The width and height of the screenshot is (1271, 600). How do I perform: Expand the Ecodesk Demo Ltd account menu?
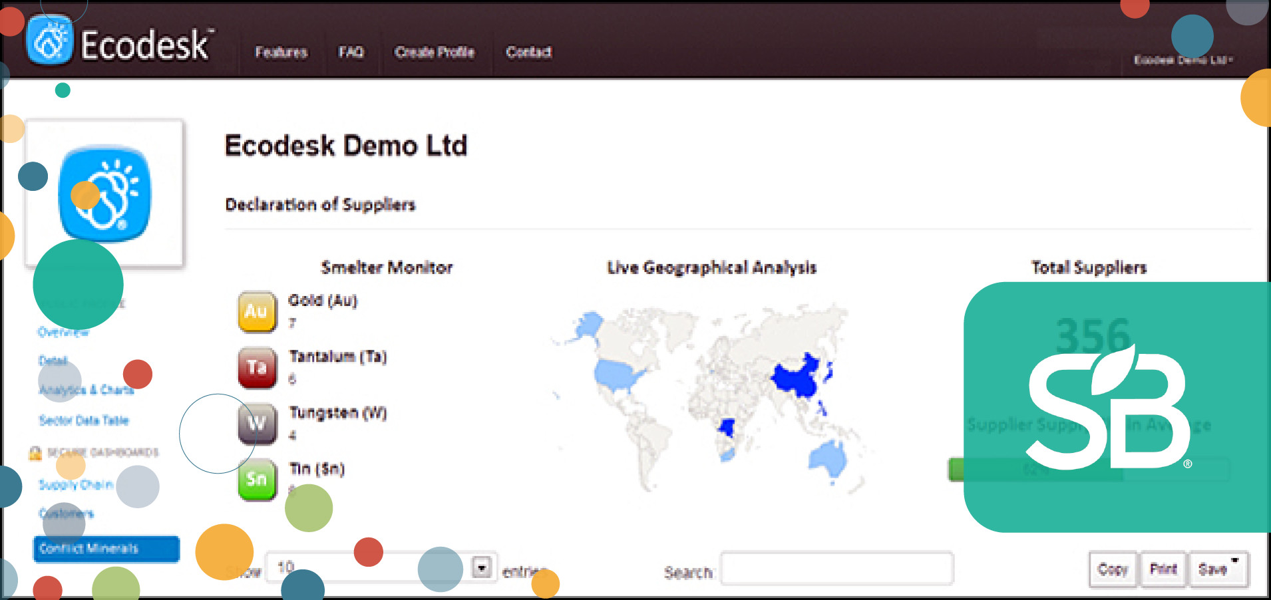click(1184, 59)
